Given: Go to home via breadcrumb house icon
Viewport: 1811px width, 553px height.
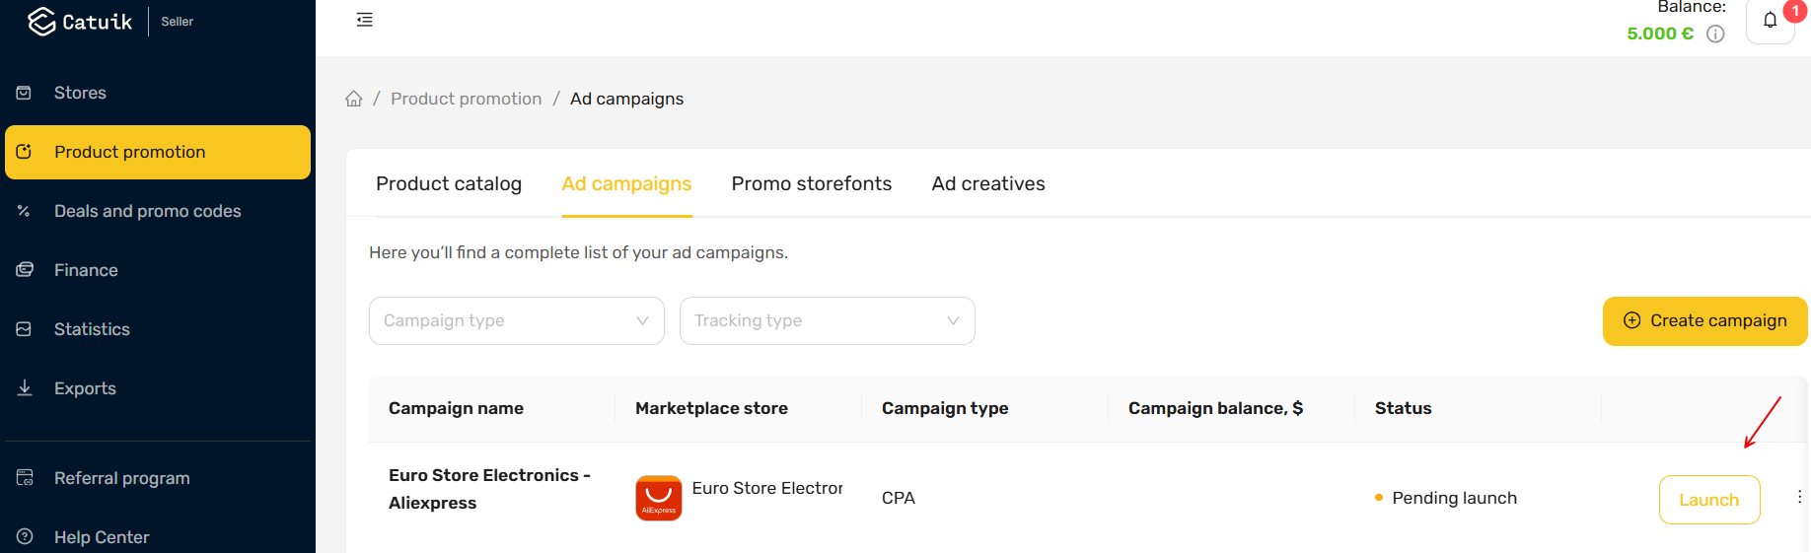Looking at the screenshot, I should click(x=354, y=99).
